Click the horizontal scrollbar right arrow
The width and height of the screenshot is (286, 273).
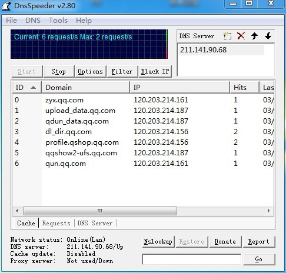point(268,211)
